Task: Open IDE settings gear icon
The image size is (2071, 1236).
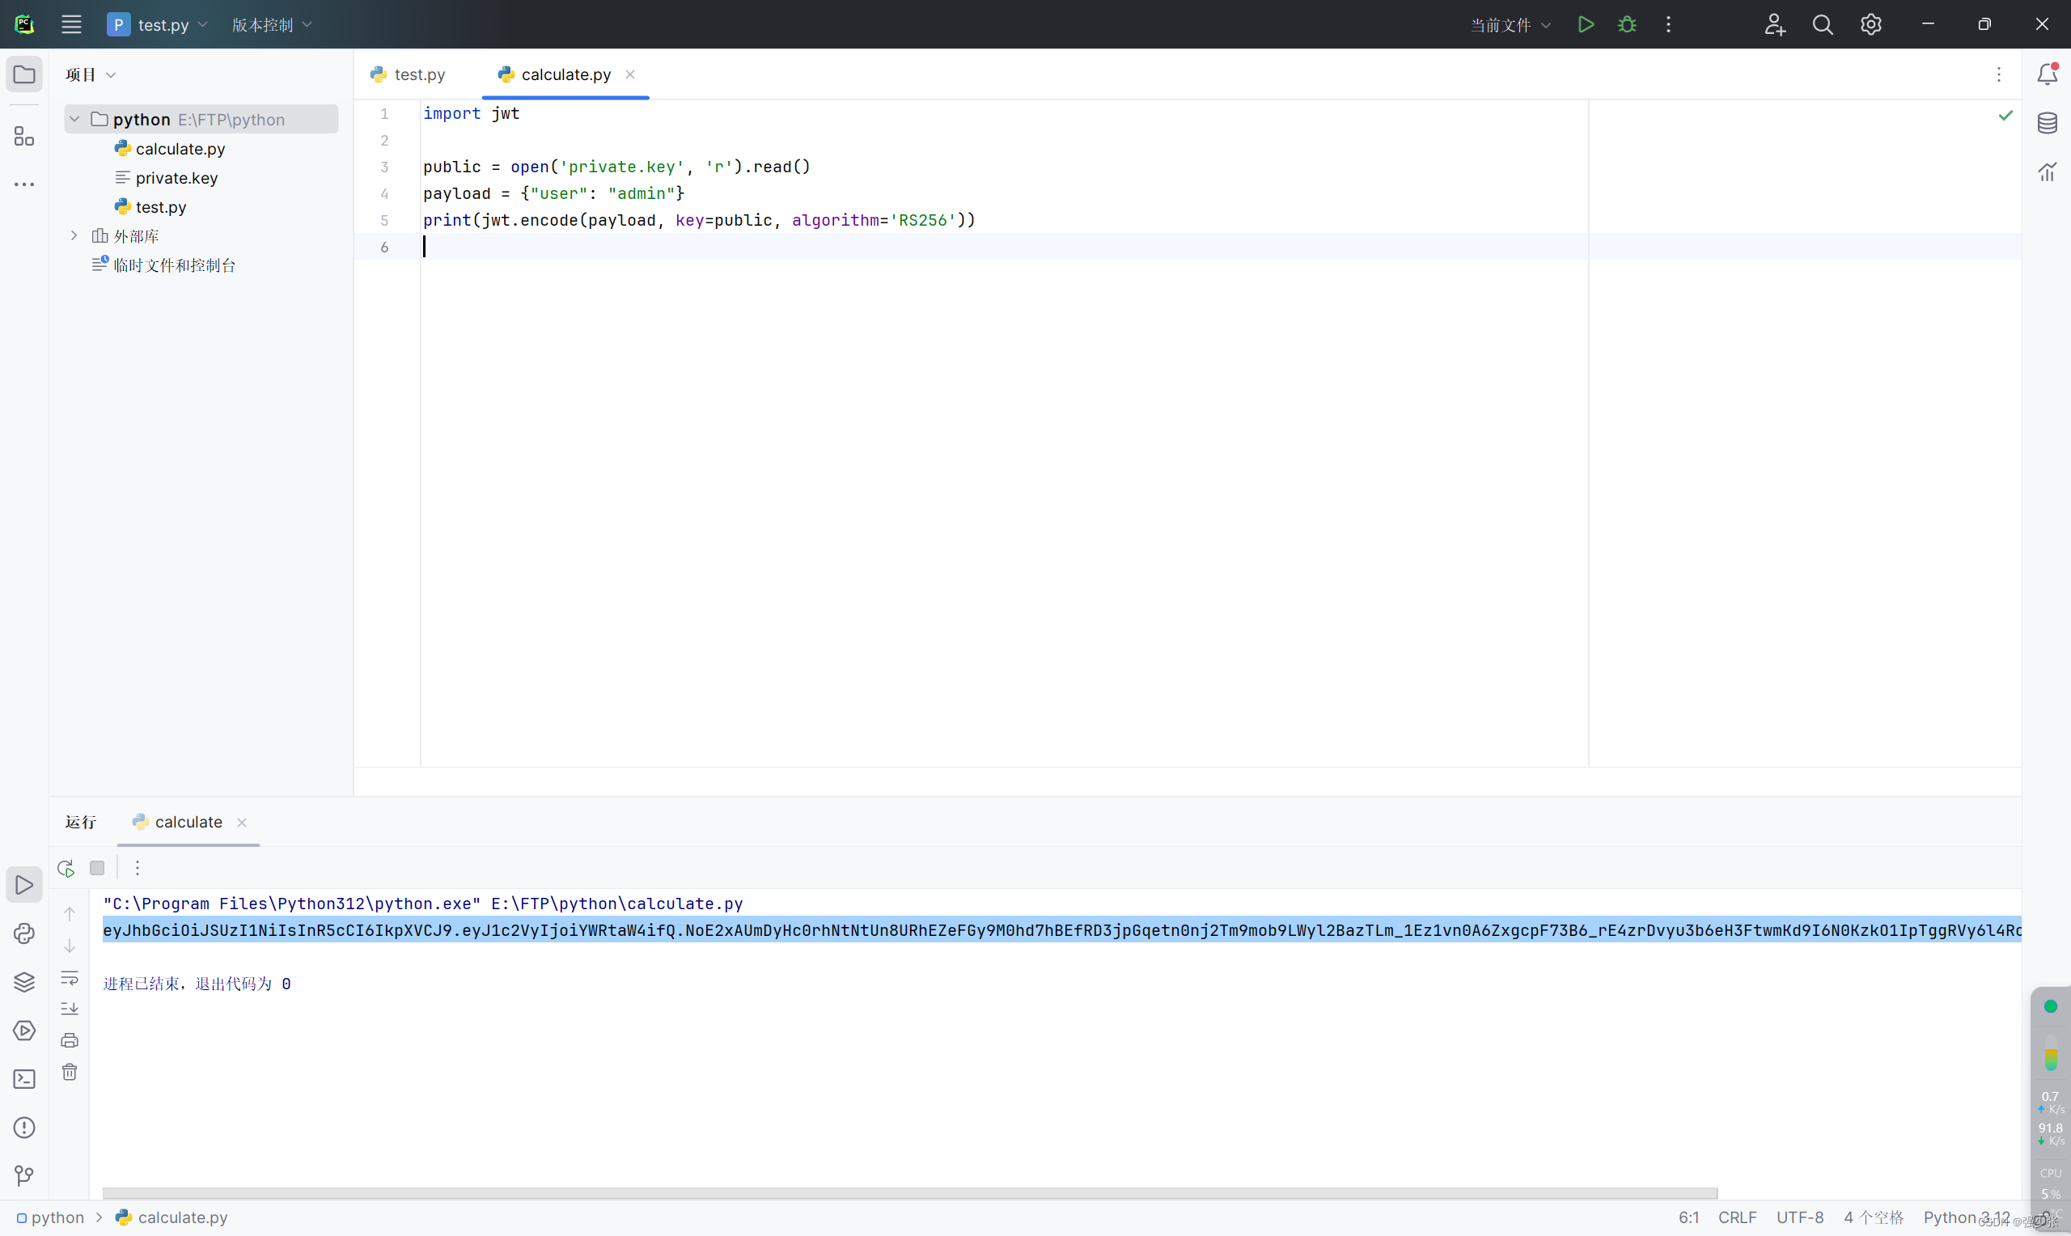Action: click(1870, 24)
